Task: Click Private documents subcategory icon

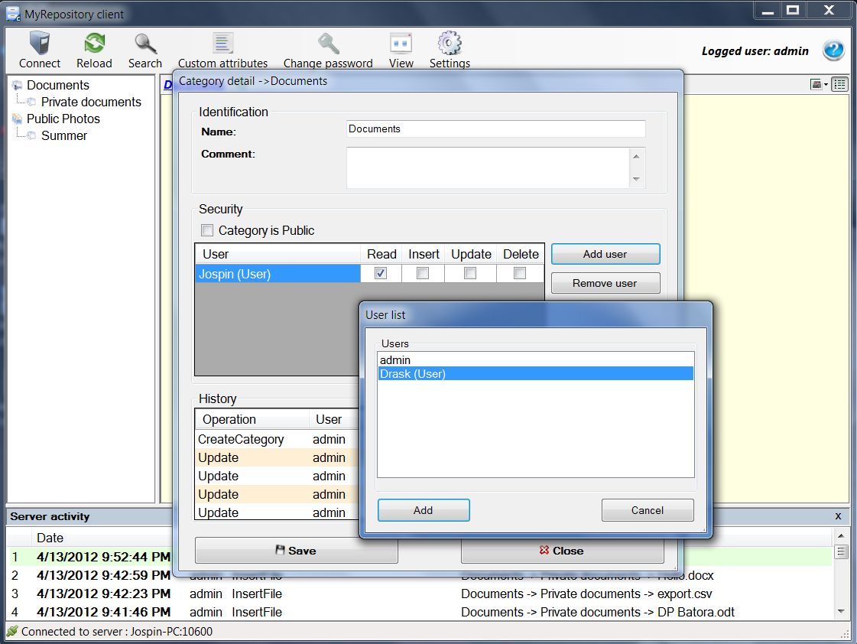Action: click(31, 102)
